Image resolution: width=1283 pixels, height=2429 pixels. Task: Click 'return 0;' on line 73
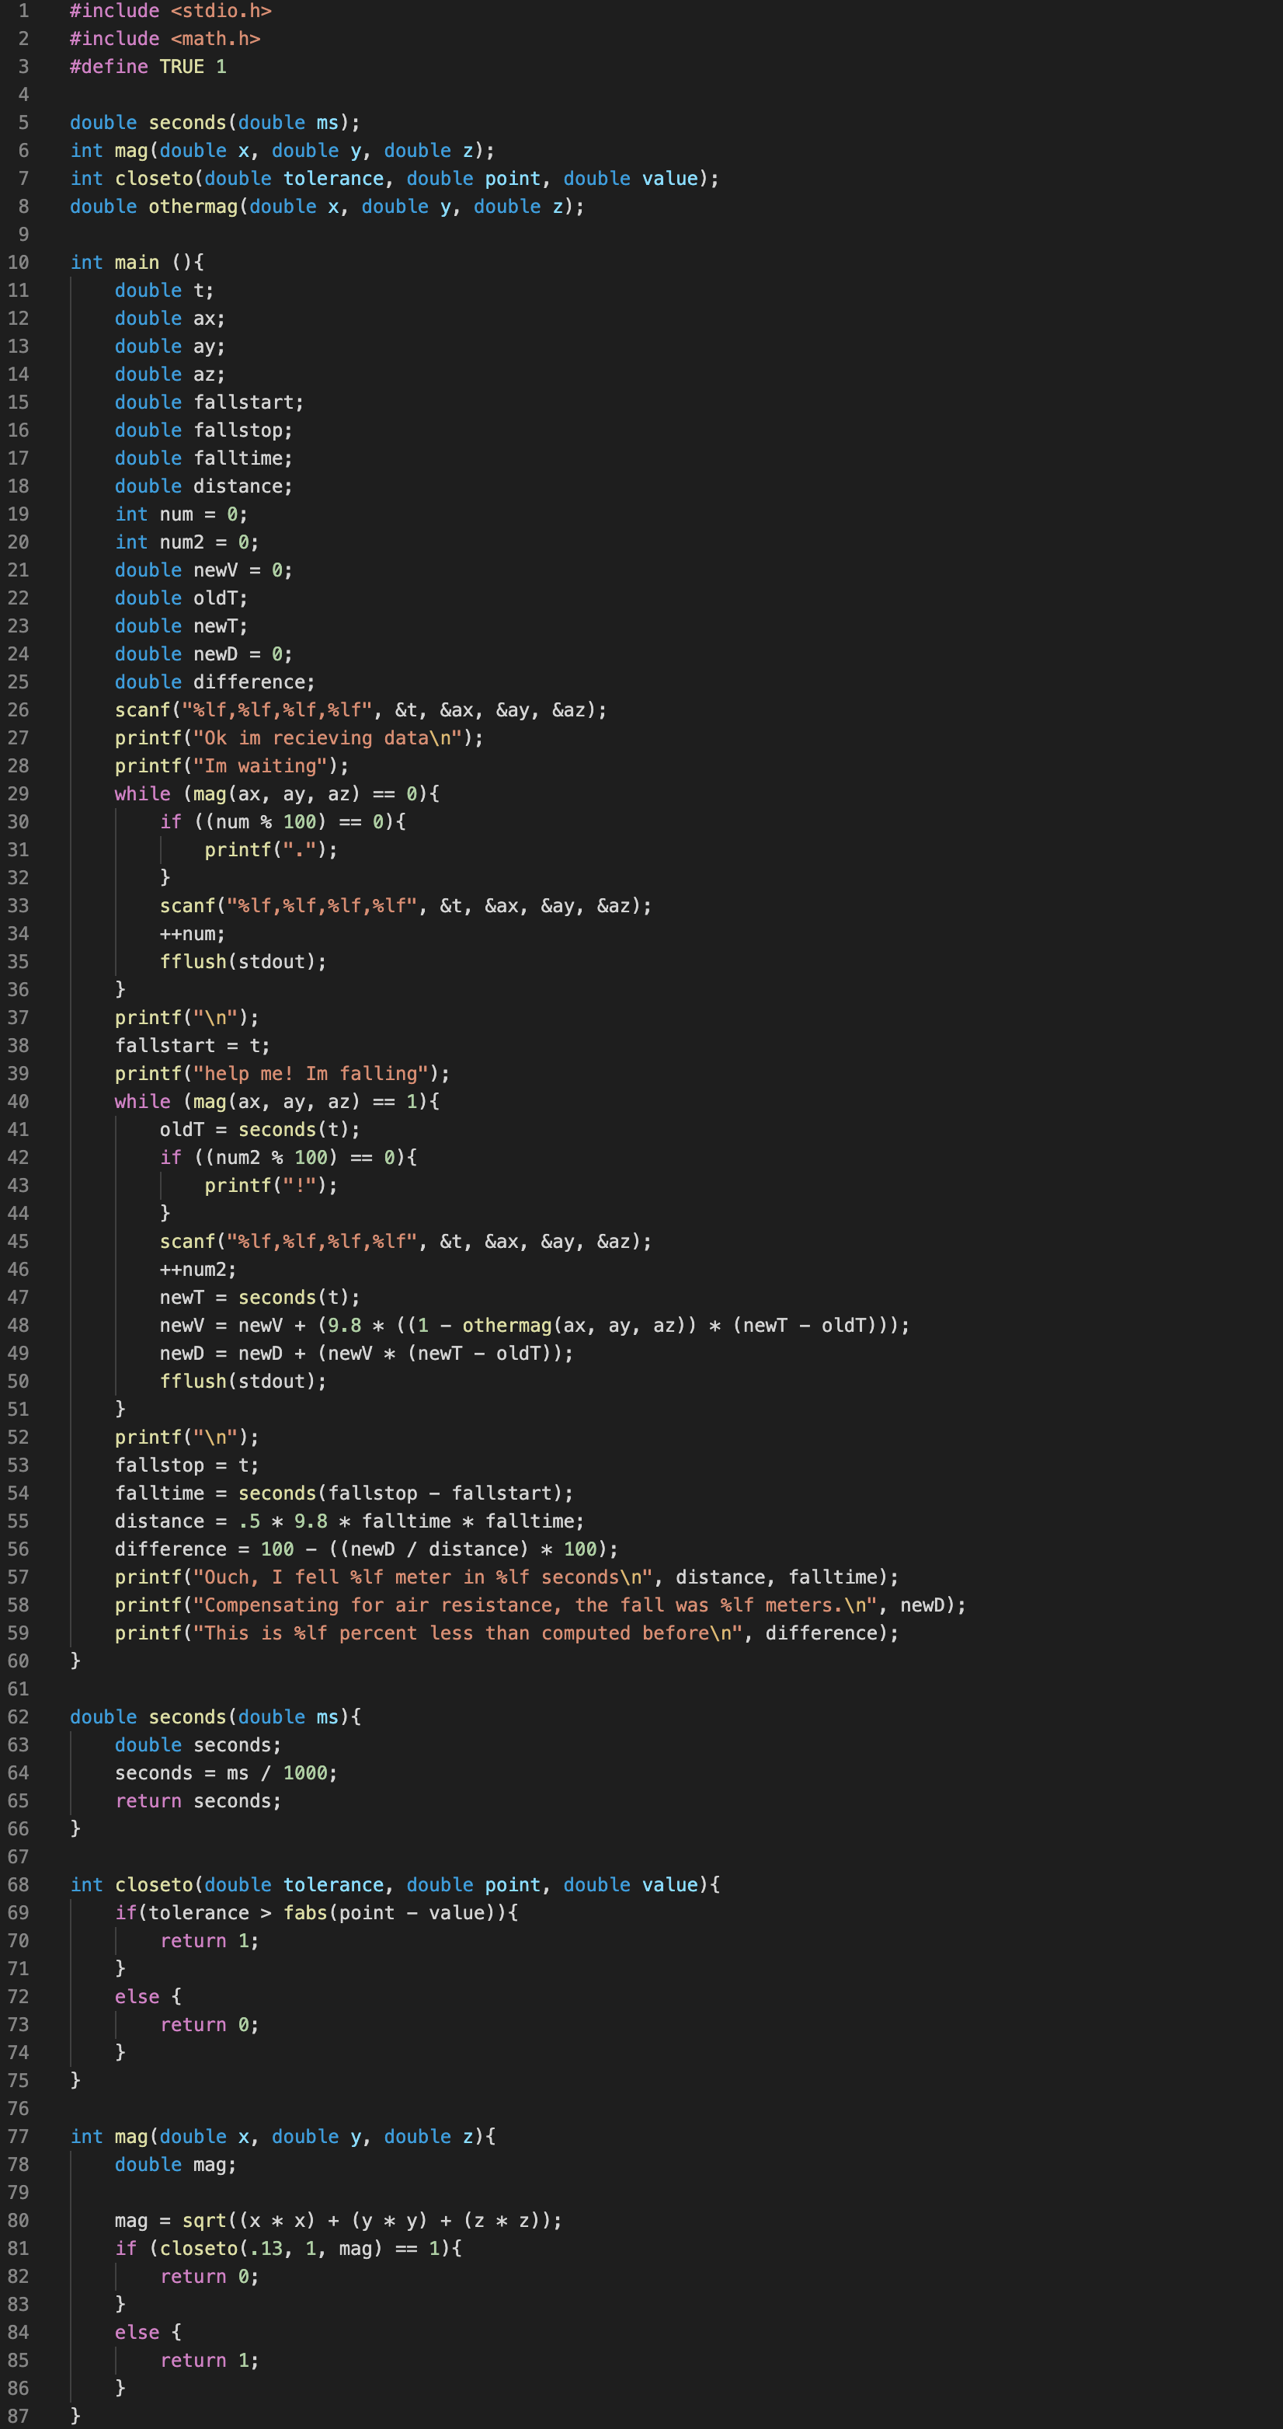coord(209,2024)
